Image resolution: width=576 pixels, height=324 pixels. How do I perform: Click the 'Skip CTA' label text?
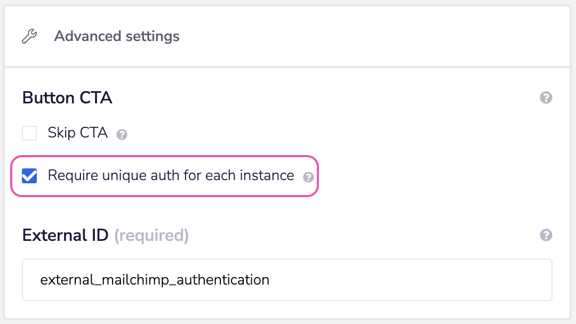coord(78,133)
